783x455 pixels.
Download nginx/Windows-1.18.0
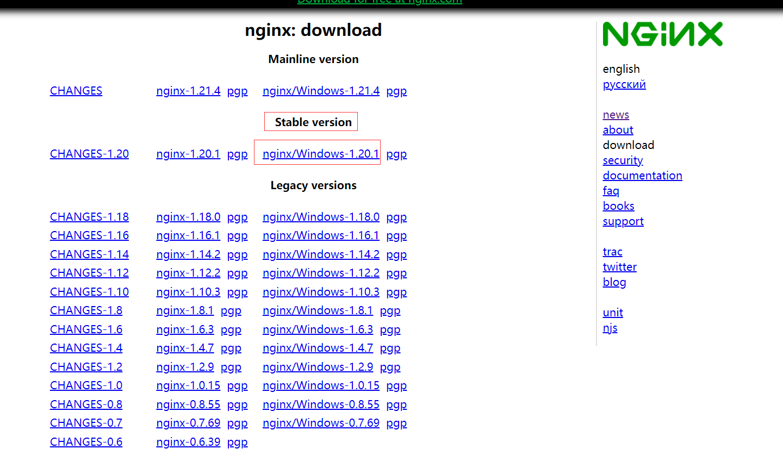pos(321,217)
